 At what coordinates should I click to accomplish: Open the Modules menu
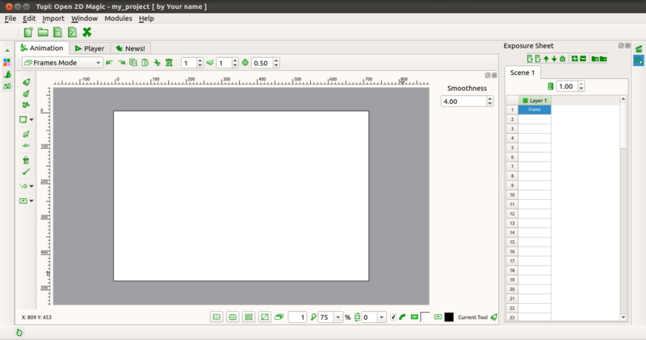[118, 19]
